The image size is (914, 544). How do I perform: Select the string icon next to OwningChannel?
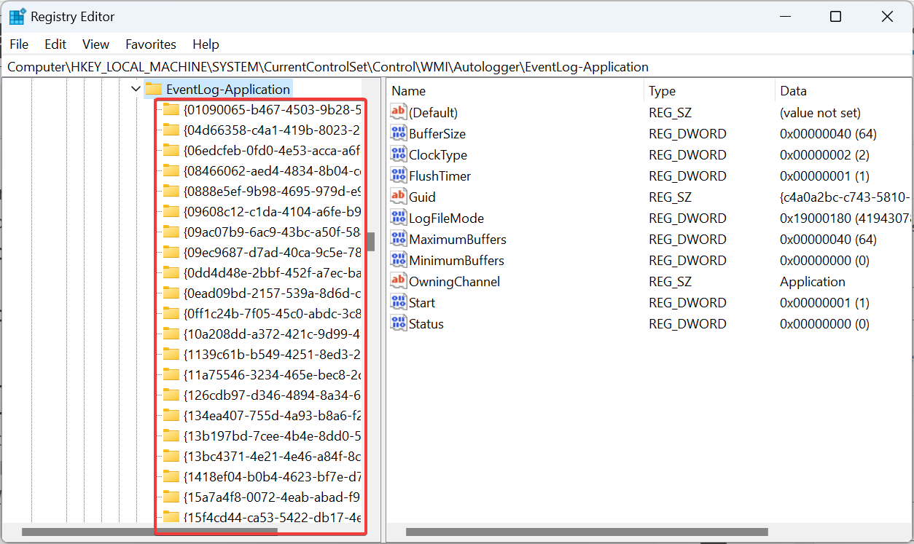pyautogui.click(x=398, y=280)
